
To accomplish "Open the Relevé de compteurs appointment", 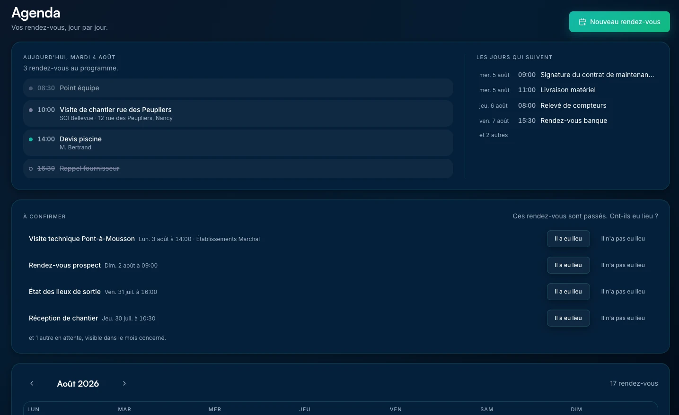I will pos(567,105).
